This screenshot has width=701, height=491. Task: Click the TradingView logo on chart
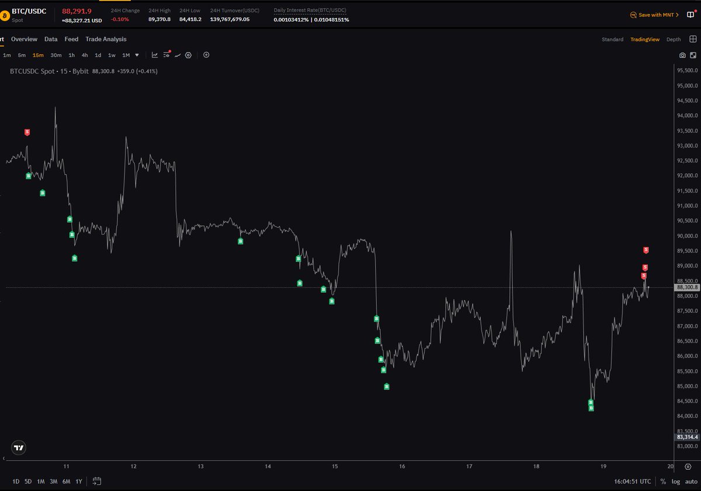[x=19, y=448]
